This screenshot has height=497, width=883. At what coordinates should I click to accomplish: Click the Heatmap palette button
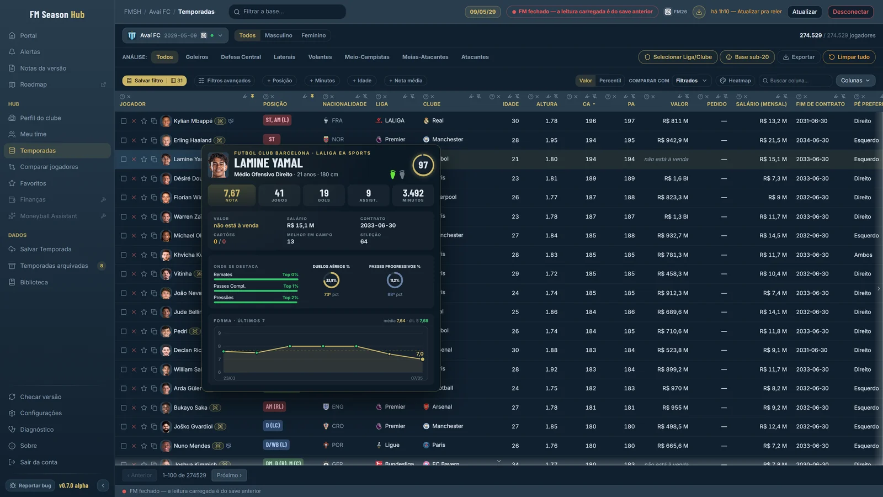point(736,81)
